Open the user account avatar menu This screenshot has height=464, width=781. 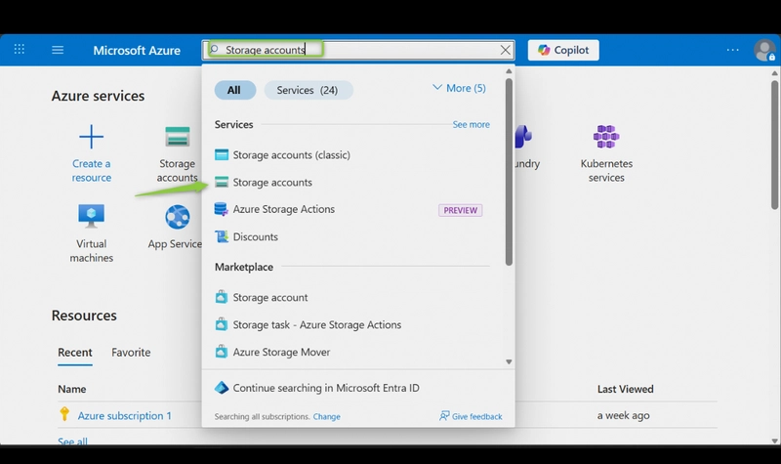click(764, 51)
